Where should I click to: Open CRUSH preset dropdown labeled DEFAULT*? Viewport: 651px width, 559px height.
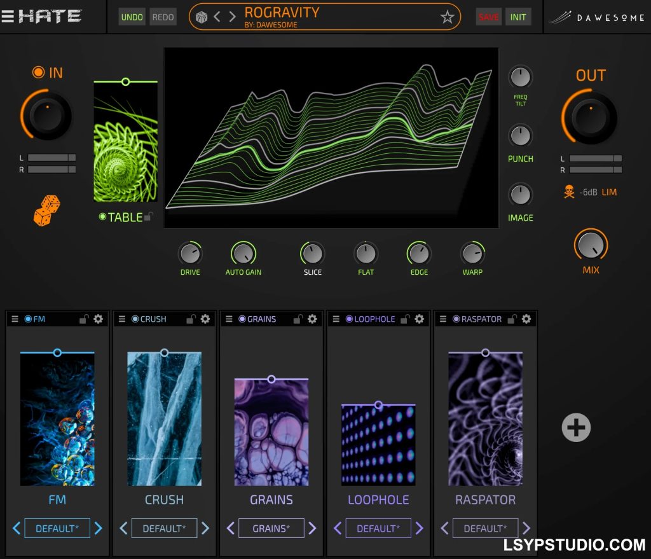pyautogui.click(x=165, y=528)
